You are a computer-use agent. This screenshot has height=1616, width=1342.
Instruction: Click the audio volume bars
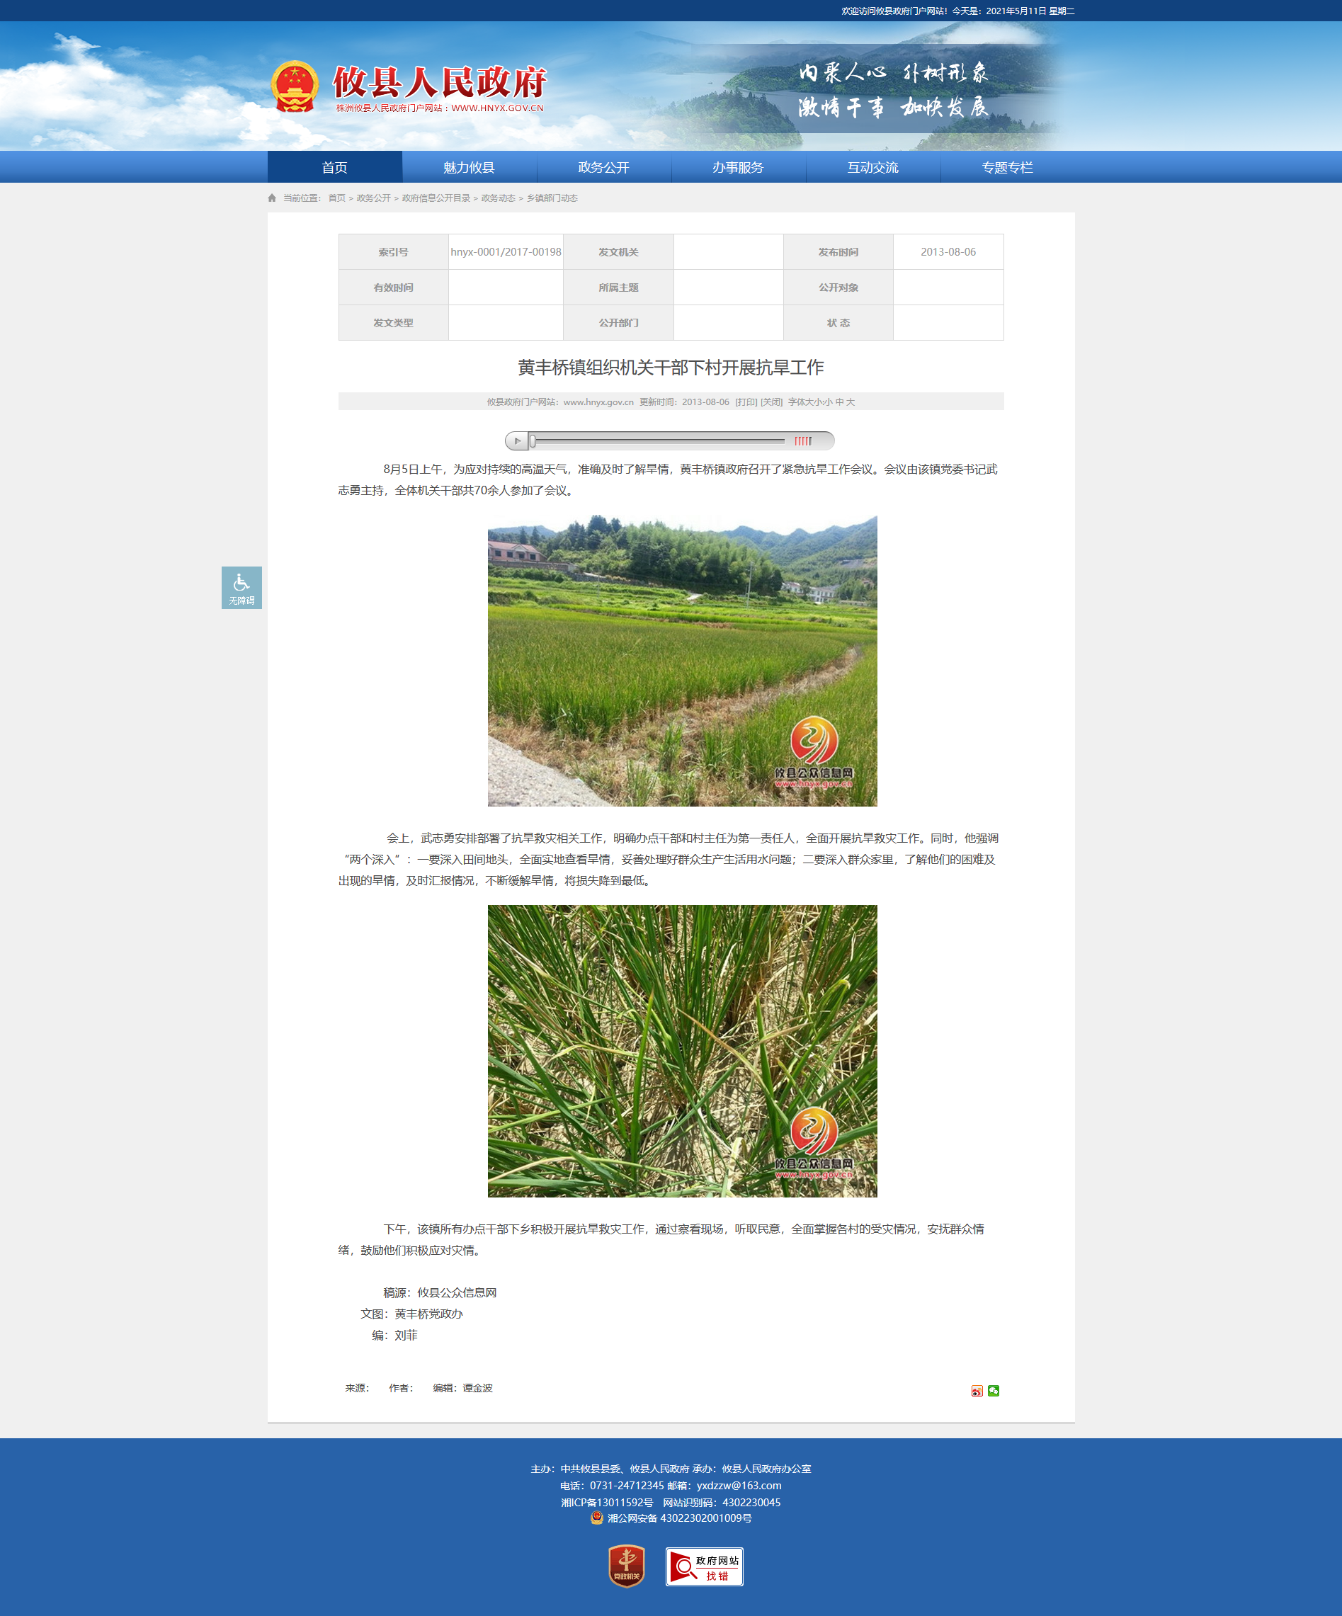coord(802,441)
